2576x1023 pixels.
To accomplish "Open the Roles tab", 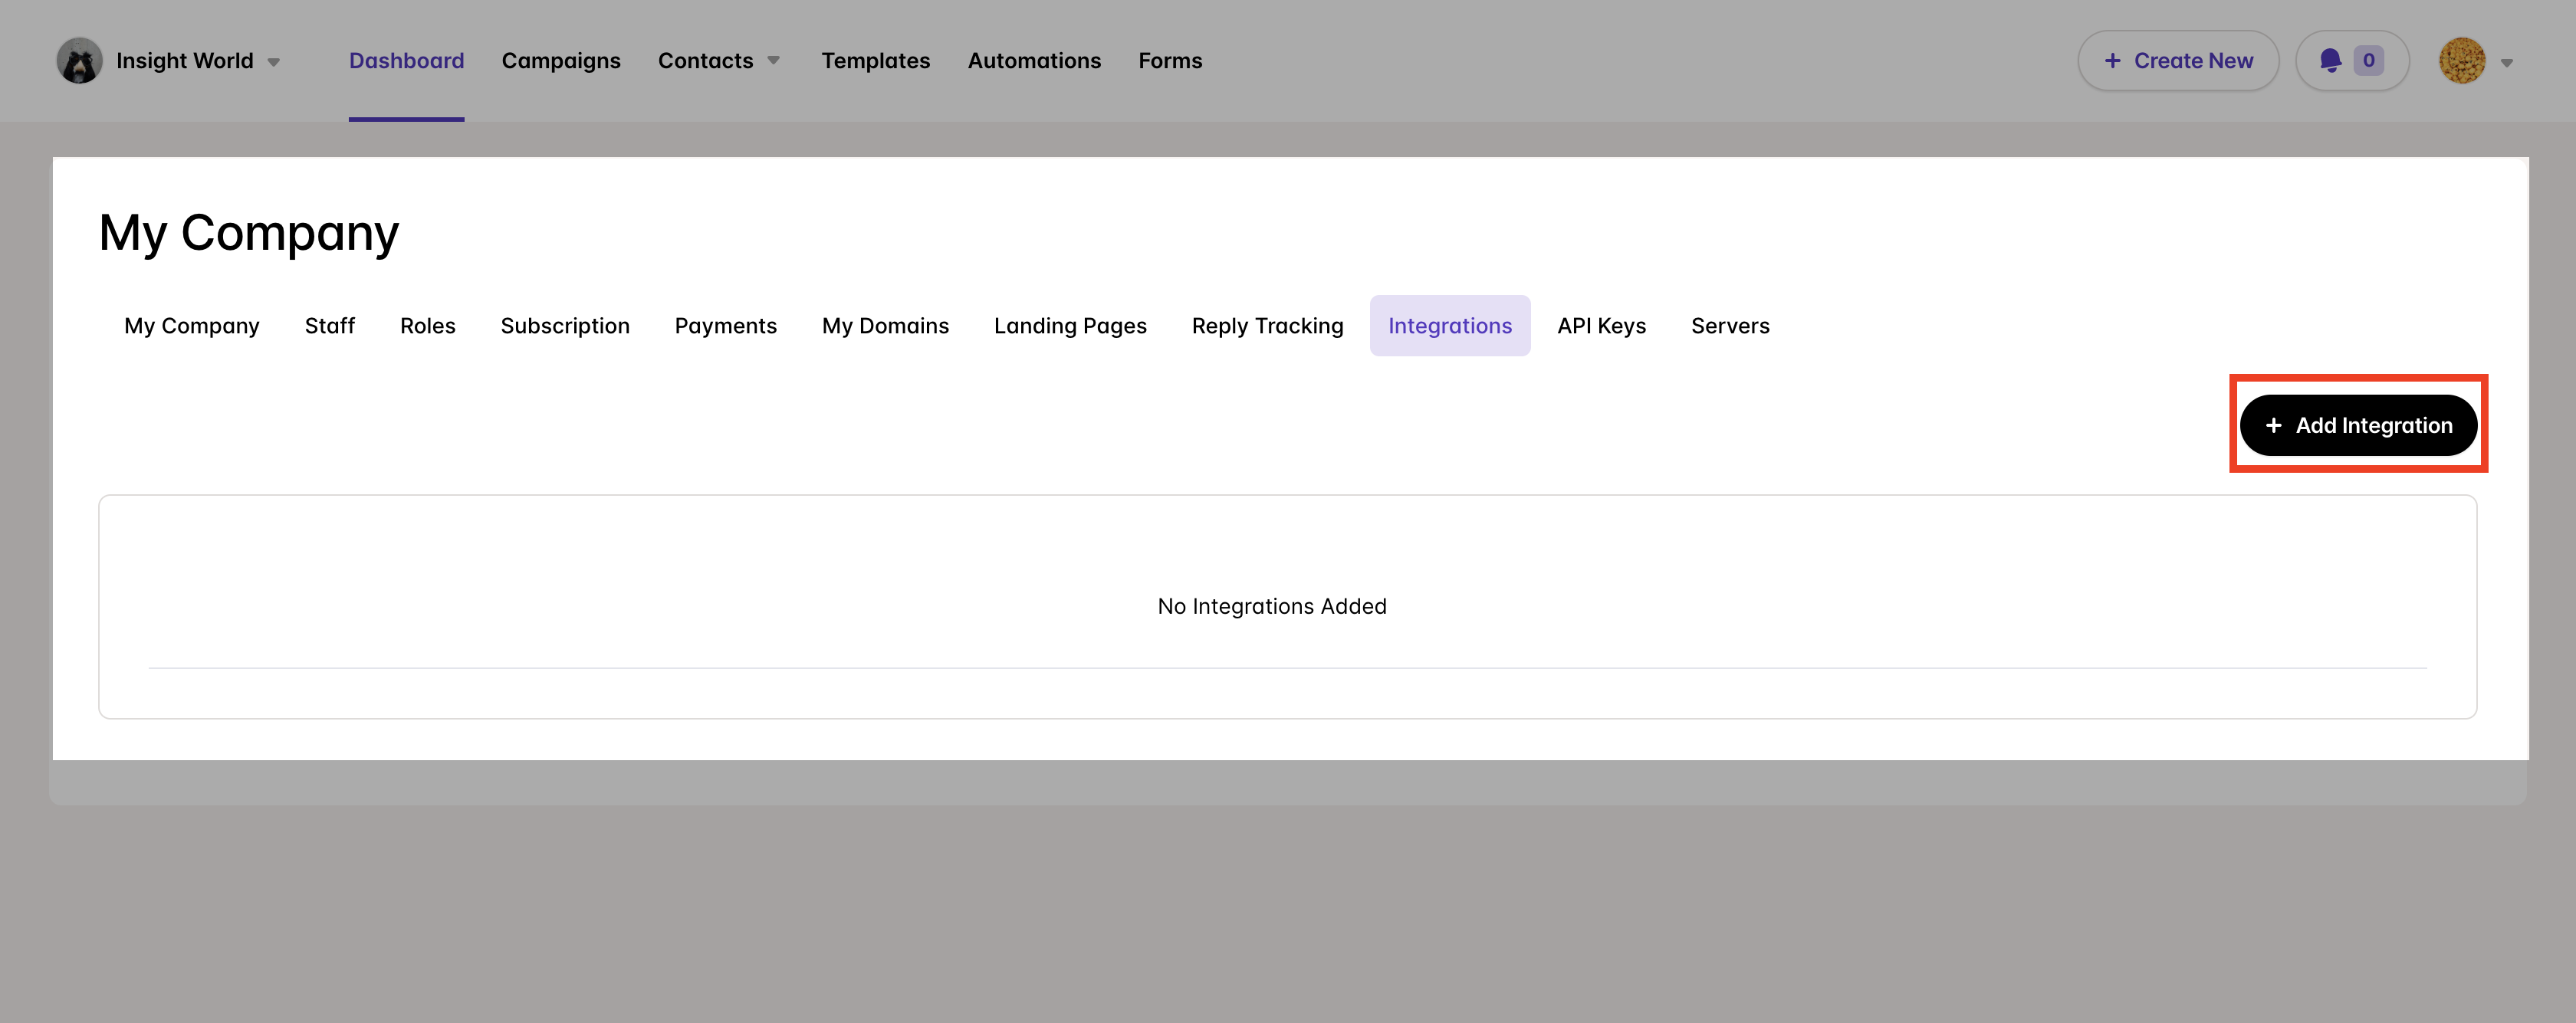I will tap(427, 326).
